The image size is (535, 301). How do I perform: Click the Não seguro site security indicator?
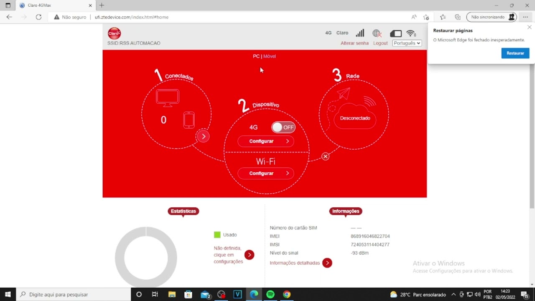tap(70, 17)
